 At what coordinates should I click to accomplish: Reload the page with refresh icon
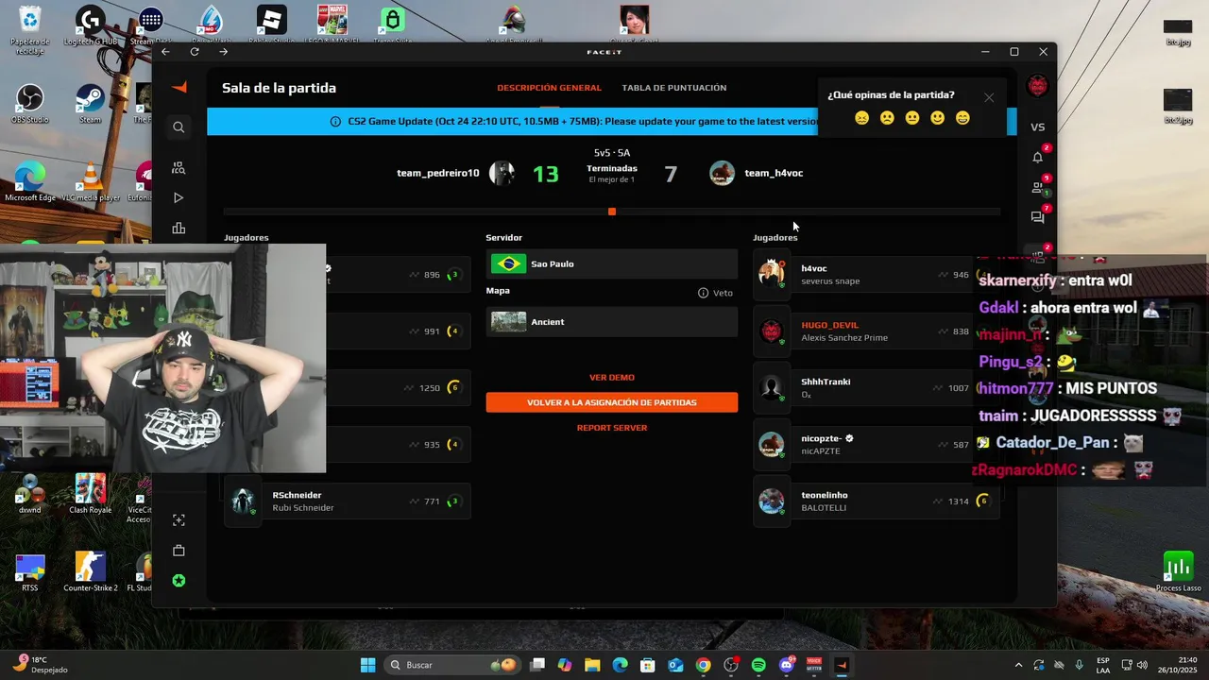(195, 52)
